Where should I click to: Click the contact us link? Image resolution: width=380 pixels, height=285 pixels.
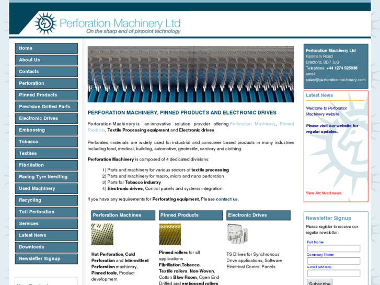point(227,199)
